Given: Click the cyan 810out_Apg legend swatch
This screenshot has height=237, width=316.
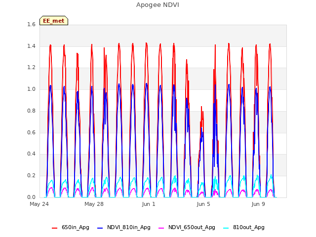Looking at the screenshot, I should click(226, 228).
